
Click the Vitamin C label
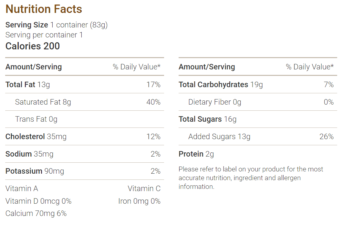click(x=144, y=189)
